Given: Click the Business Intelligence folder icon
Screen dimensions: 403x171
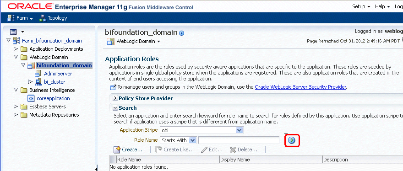Looking at the screenshot, I should pos(24,90).
